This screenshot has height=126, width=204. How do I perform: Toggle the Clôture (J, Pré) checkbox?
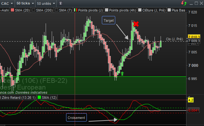(x=140, y=10)
